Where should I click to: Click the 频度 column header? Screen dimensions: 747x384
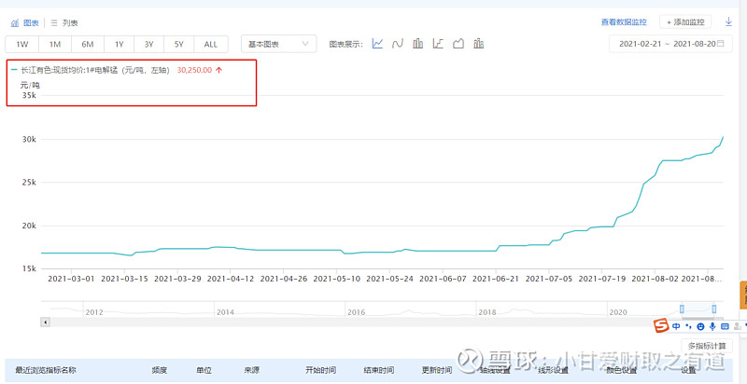pyautogui.click(x=160, y=370)
